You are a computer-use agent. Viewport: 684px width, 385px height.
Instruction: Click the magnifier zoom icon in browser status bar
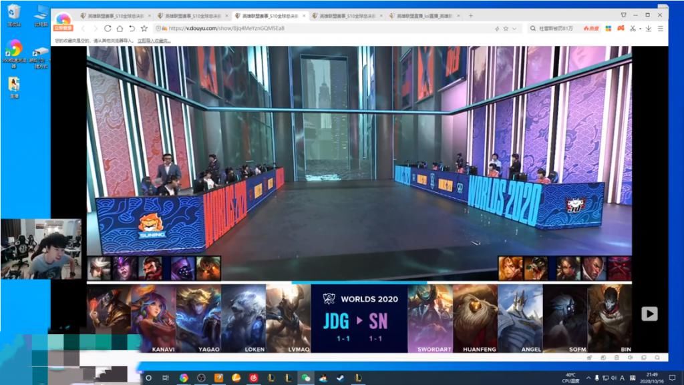tap(657, 358)
